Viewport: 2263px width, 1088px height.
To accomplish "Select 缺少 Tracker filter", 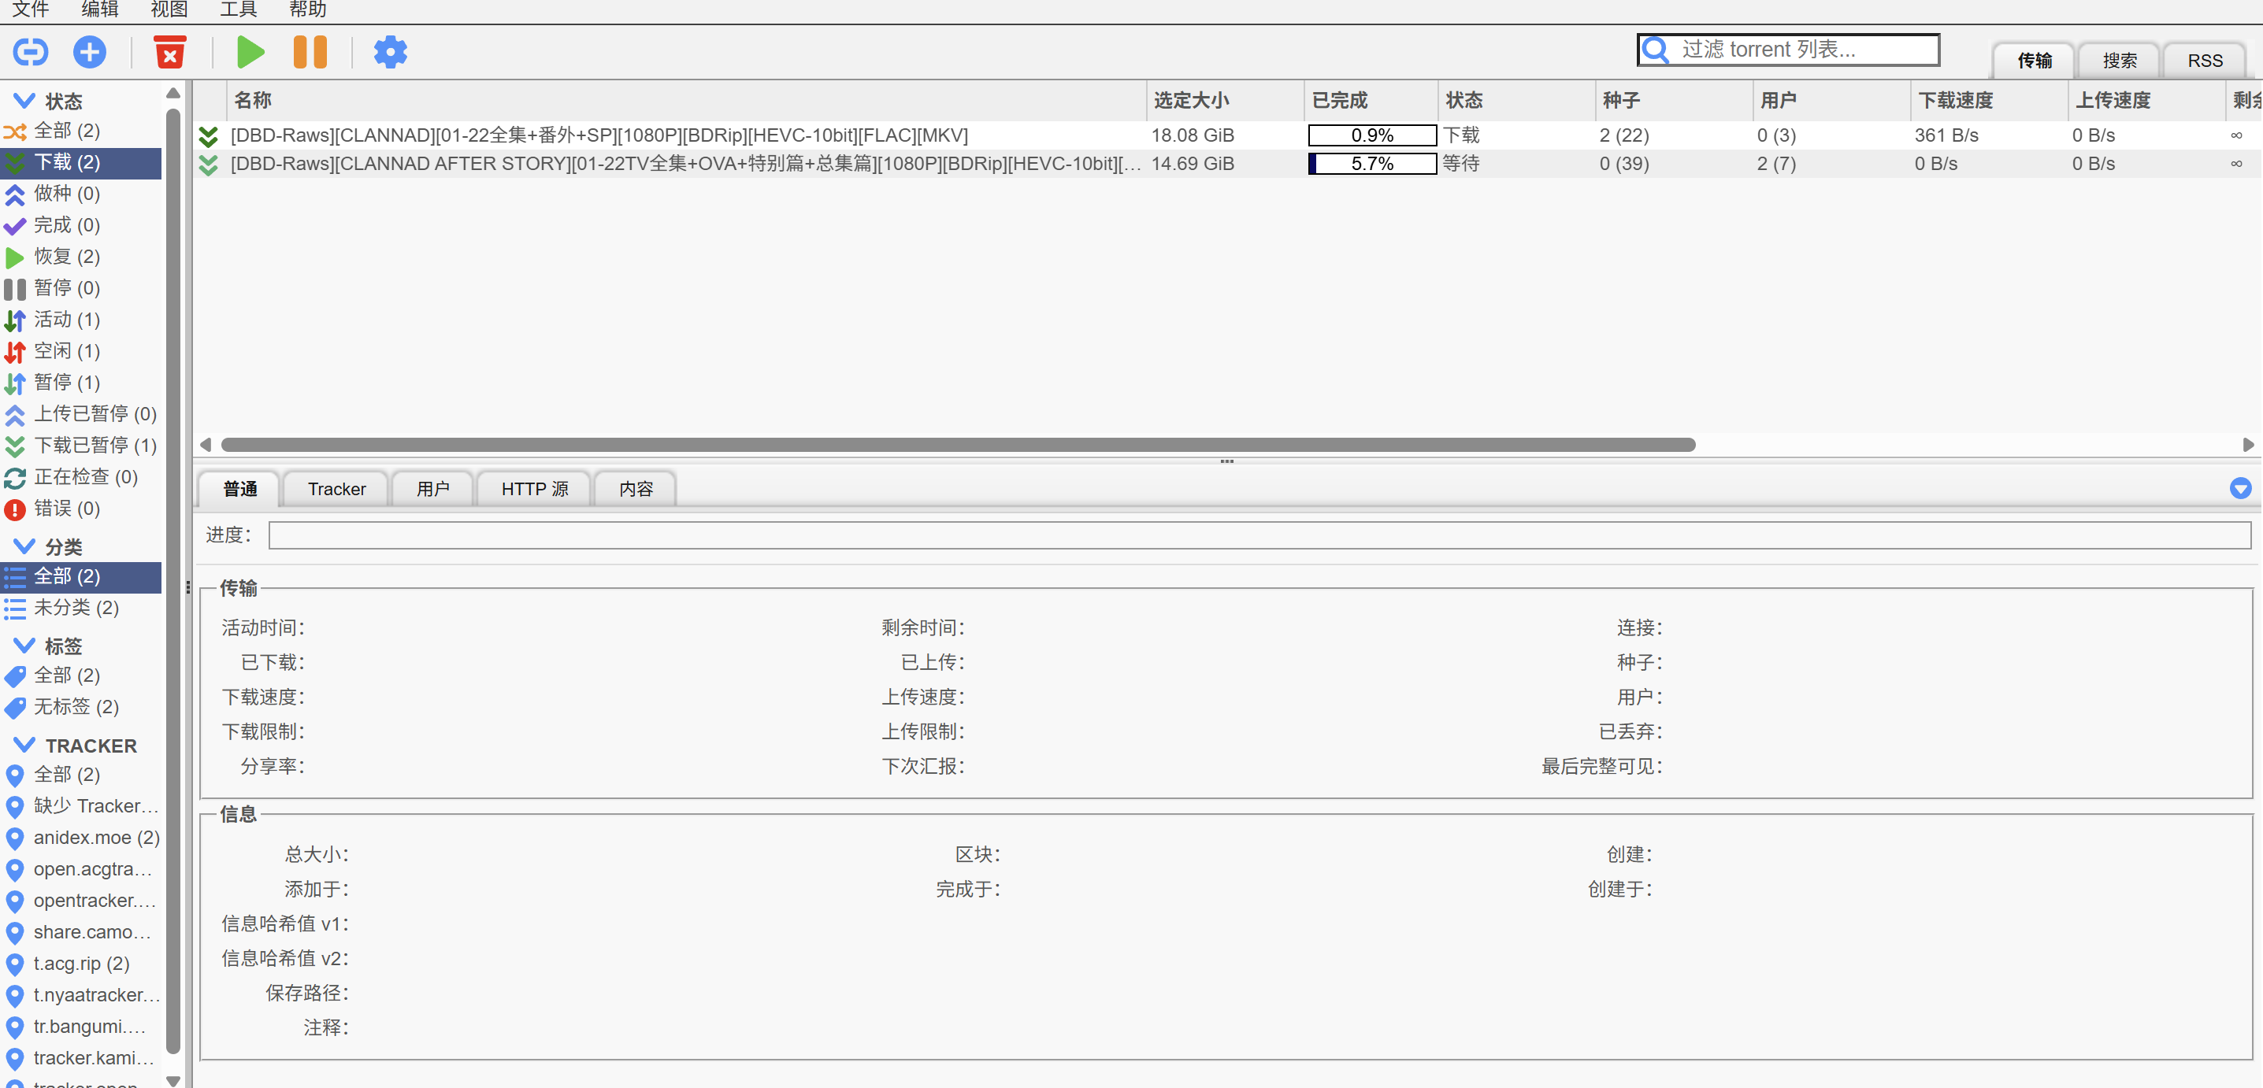I will (81, 806).
